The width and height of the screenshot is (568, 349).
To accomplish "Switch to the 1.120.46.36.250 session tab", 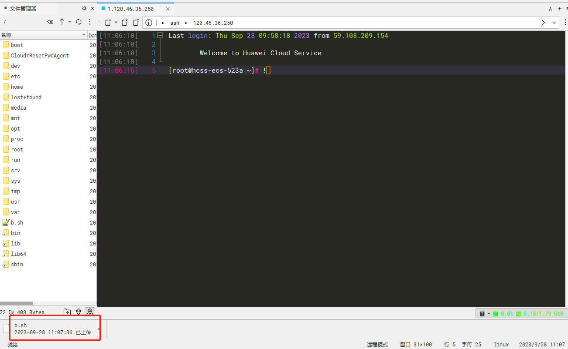I will 131,9.
